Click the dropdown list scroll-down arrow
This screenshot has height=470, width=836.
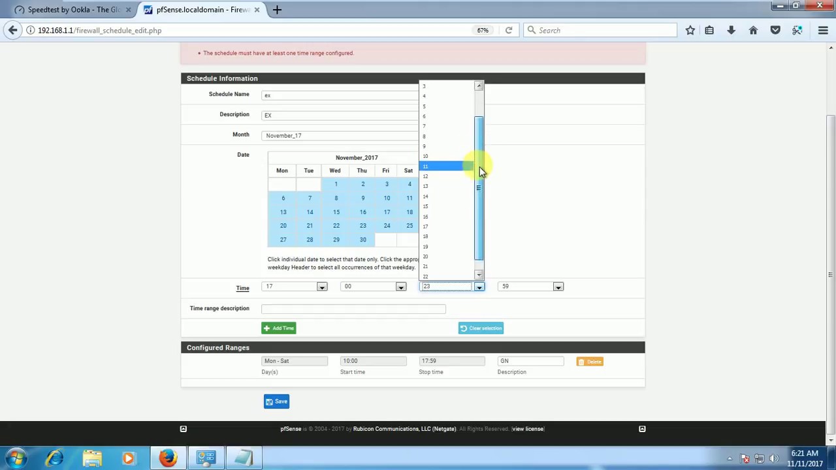479,275
